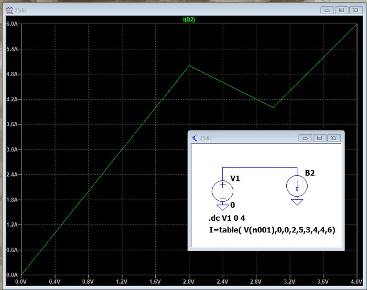Click the I=table expression text
Image resolution: width=367 pixels, height=290 pixels.
(x=272, y=230)
